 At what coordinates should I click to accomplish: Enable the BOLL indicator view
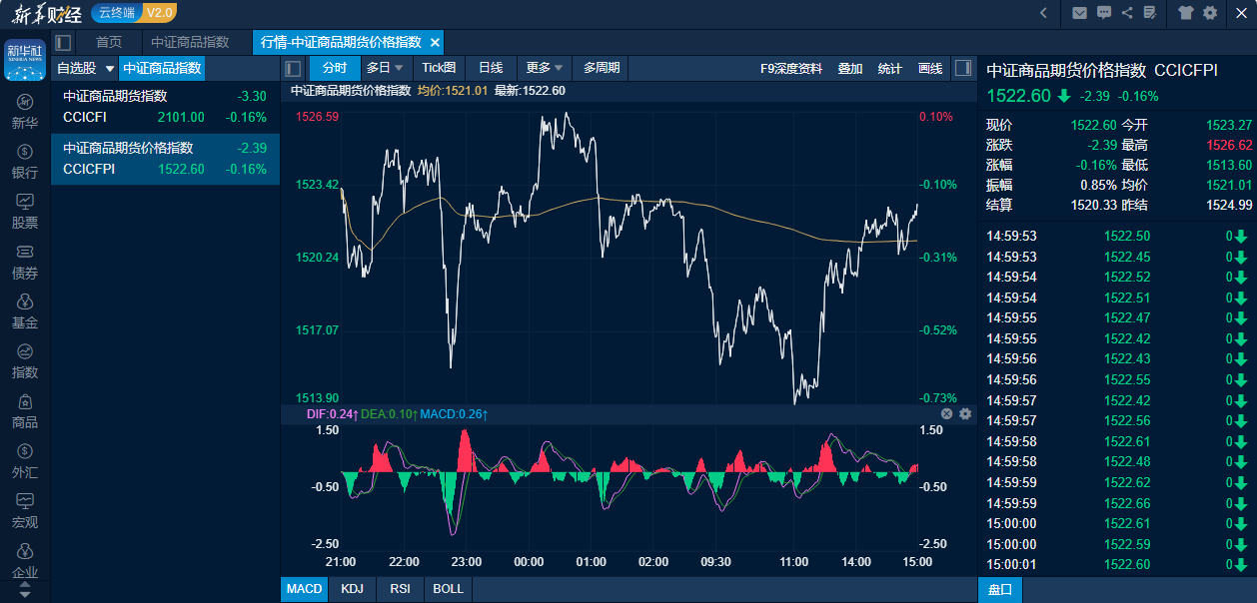click(x=447, y=589)
